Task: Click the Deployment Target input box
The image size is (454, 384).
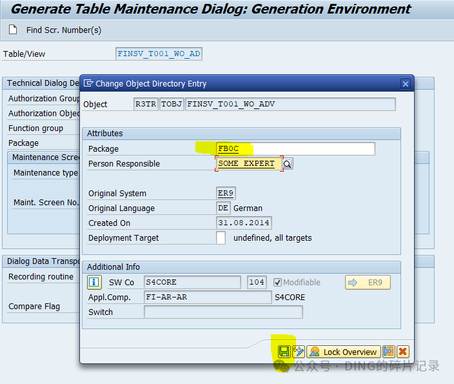Action: point(221,237)
